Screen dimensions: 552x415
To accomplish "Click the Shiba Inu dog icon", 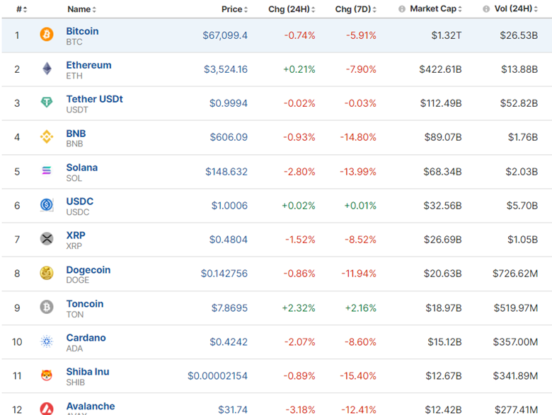I will (47, 375).
